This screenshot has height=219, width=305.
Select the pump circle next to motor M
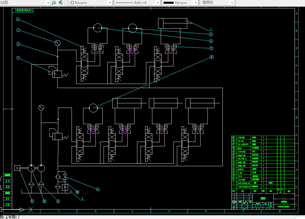(31, 168)
